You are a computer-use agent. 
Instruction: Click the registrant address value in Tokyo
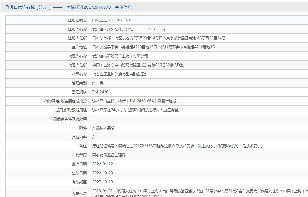(159, 38)
